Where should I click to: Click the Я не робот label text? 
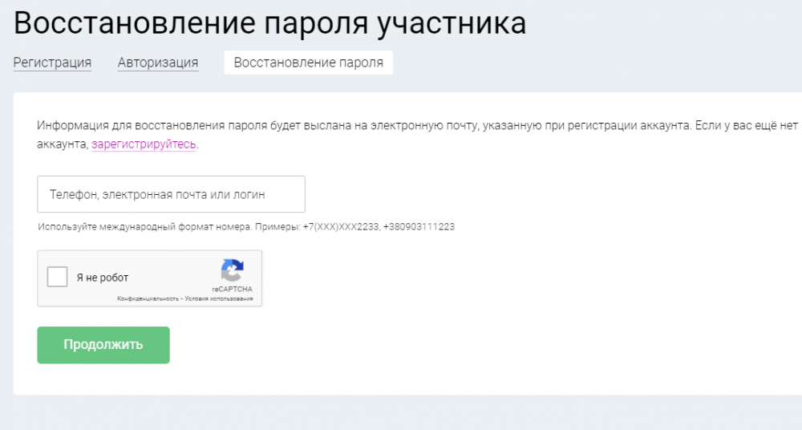pos(103,278)
